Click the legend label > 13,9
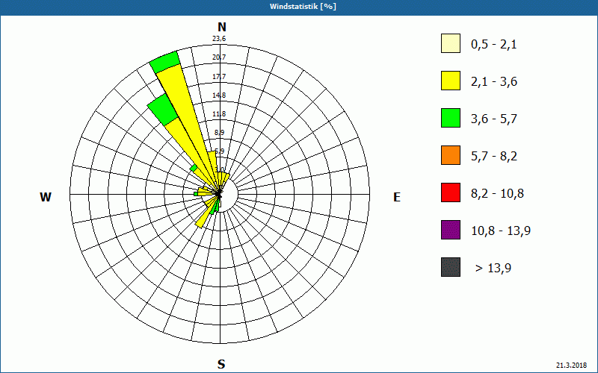 point(493,269)
